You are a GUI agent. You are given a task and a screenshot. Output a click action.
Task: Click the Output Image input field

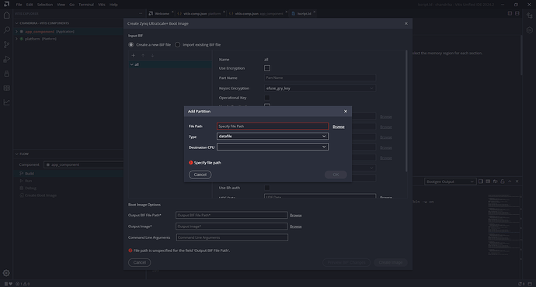pos(231,226)
